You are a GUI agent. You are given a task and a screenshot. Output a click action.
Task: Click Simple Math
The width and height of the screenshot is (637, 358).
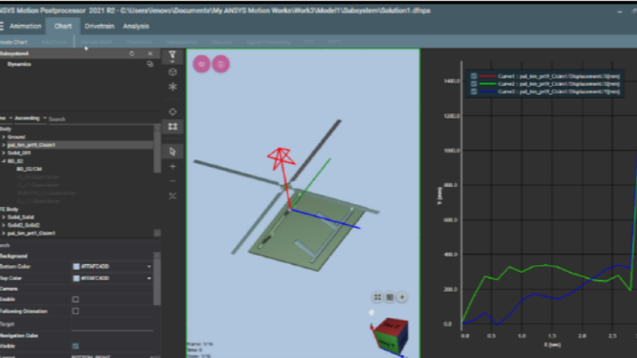96,42
